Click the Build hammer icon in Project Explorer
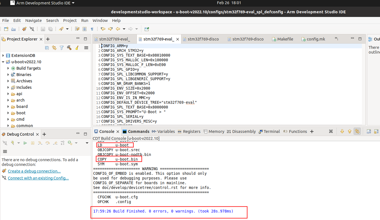The width and height of the screenshot is (380, 220). (69, 48)
